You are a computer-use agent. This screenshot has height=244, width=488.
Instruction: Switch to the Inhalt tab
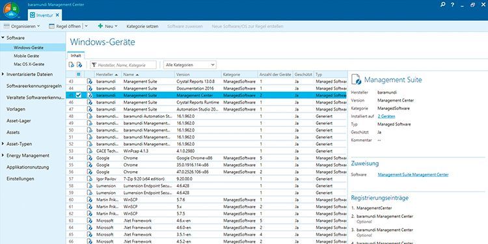76,55
